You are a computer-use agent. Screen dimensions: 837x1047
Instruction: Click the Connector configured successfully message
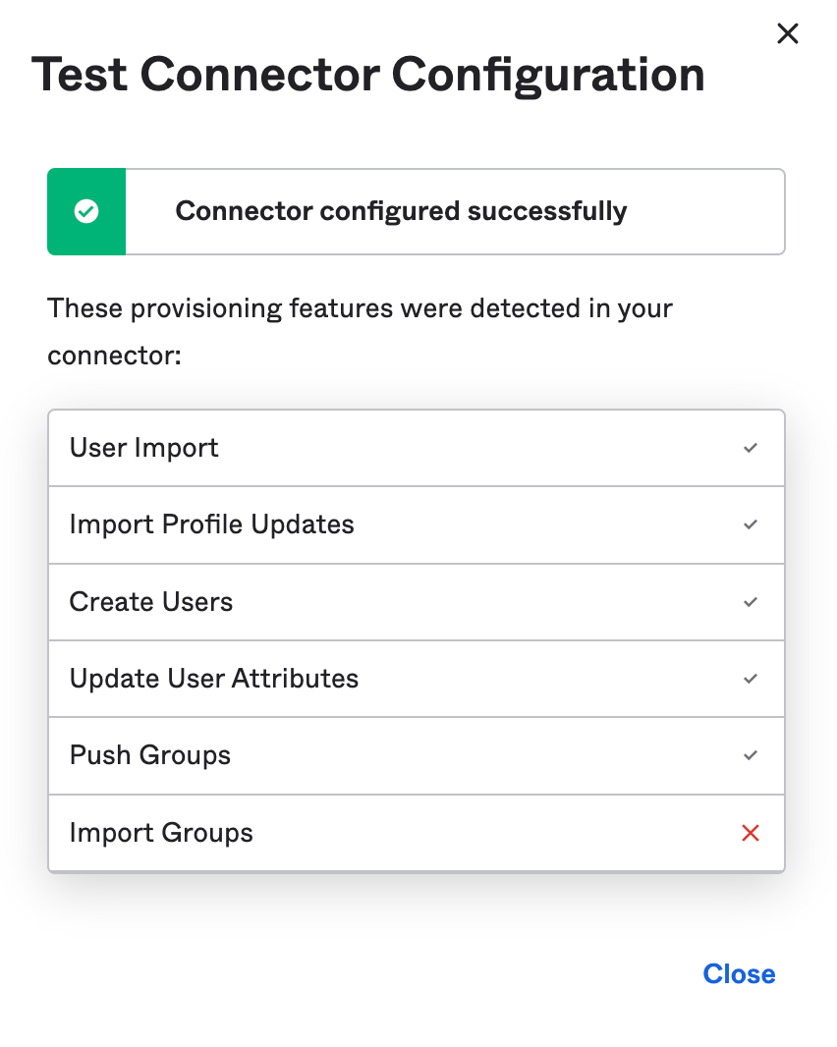coord(401,210)
